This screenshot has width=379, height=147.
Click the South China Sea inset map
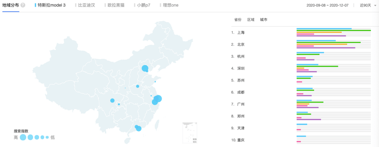click(190, 133)
